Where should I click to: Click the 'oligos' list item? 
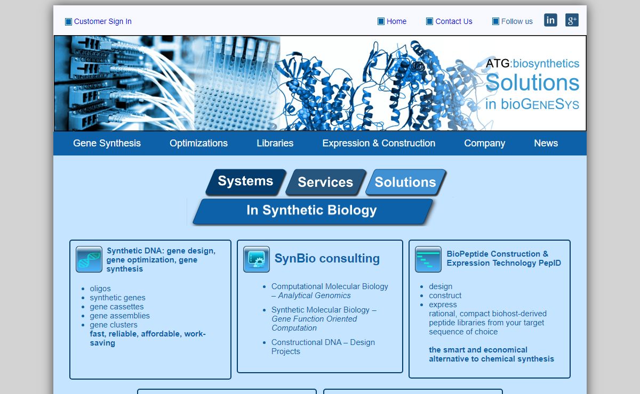(100, 289)
